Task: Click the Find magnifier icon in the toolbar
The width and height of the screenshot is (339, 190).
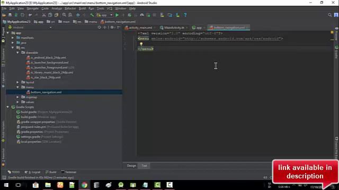Action: click(64, 15)
